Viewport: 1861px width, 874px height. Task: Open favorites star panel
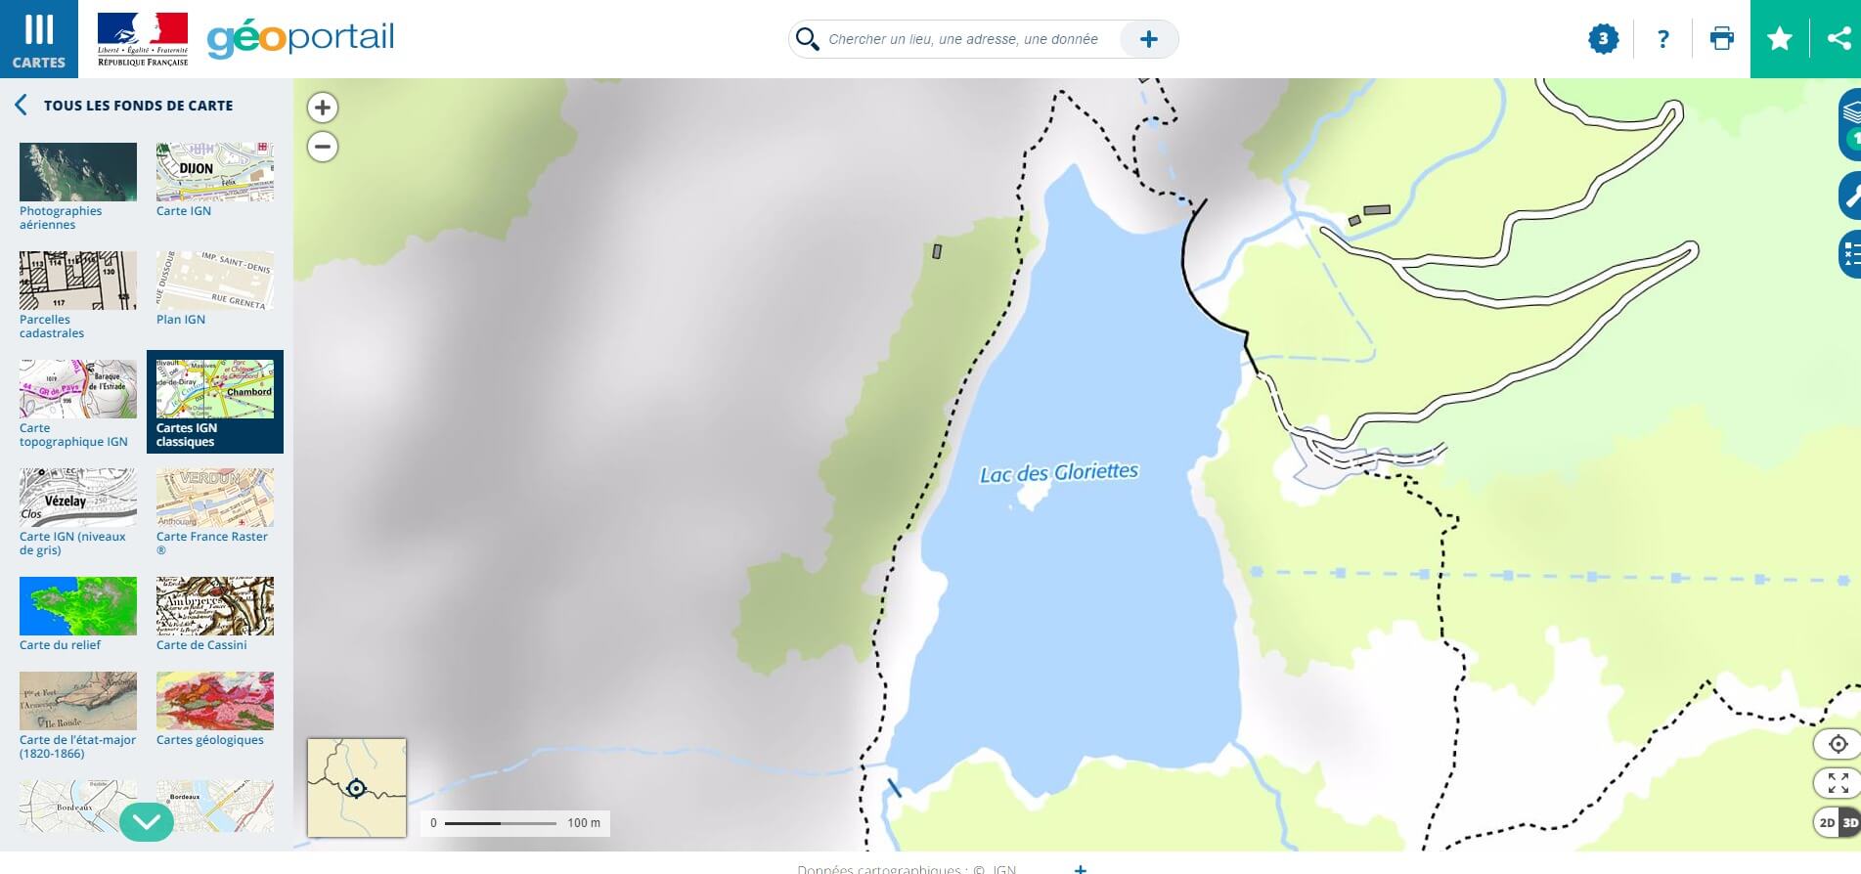click(x=1779, y=39)
